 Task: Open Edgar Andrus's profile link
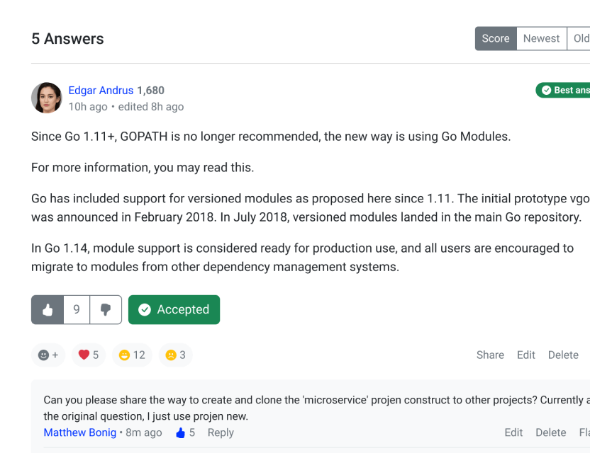pos(101,91)
